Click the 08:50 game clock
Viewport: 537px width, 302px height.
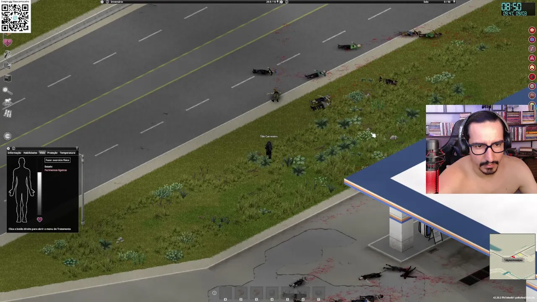(511, 7)
